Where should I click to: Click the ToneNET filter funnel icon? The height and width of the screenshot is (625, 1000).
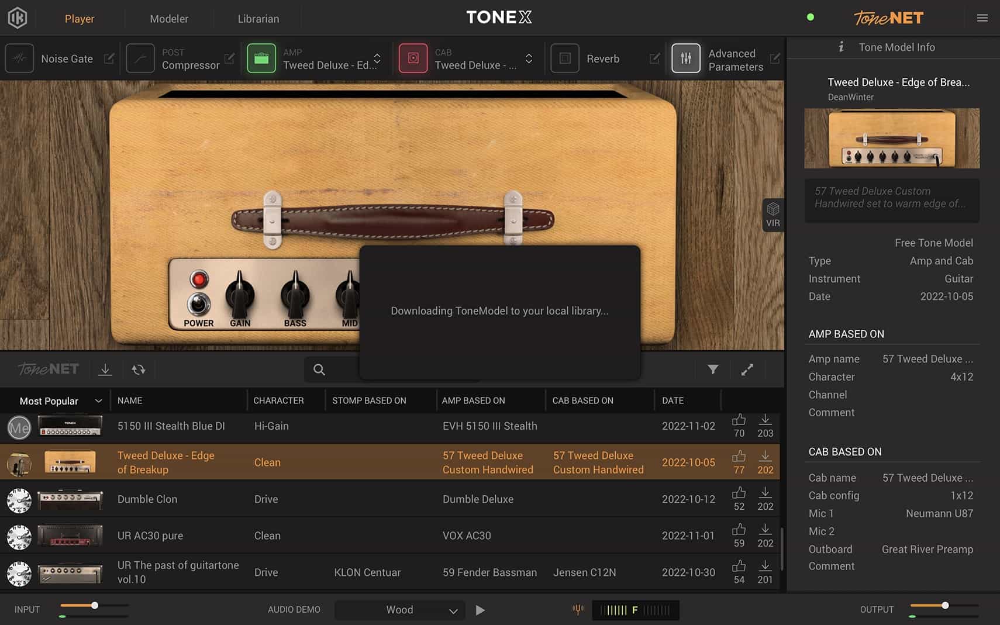[x=712, y=370]
